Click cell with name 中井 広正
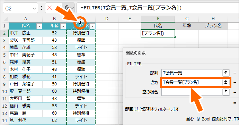Screen dimensions: 239x125 click(x=25, y=33)
